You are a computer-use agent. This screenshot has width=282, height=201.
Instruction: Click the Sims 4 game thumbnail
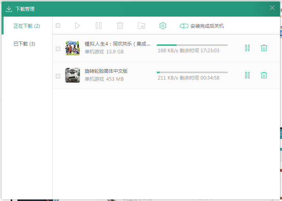pyautogui.click(x=72, y=48)
